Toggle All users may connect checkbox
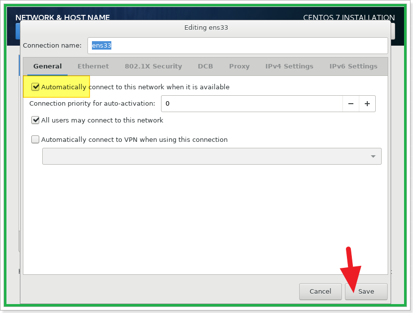Screen dimensions: 413x313 click(x=35, y=120)
